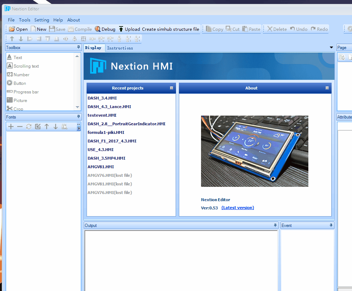The image size is (352, 291).
Task: Collapse the Recent projects panel
Action: 171,88
